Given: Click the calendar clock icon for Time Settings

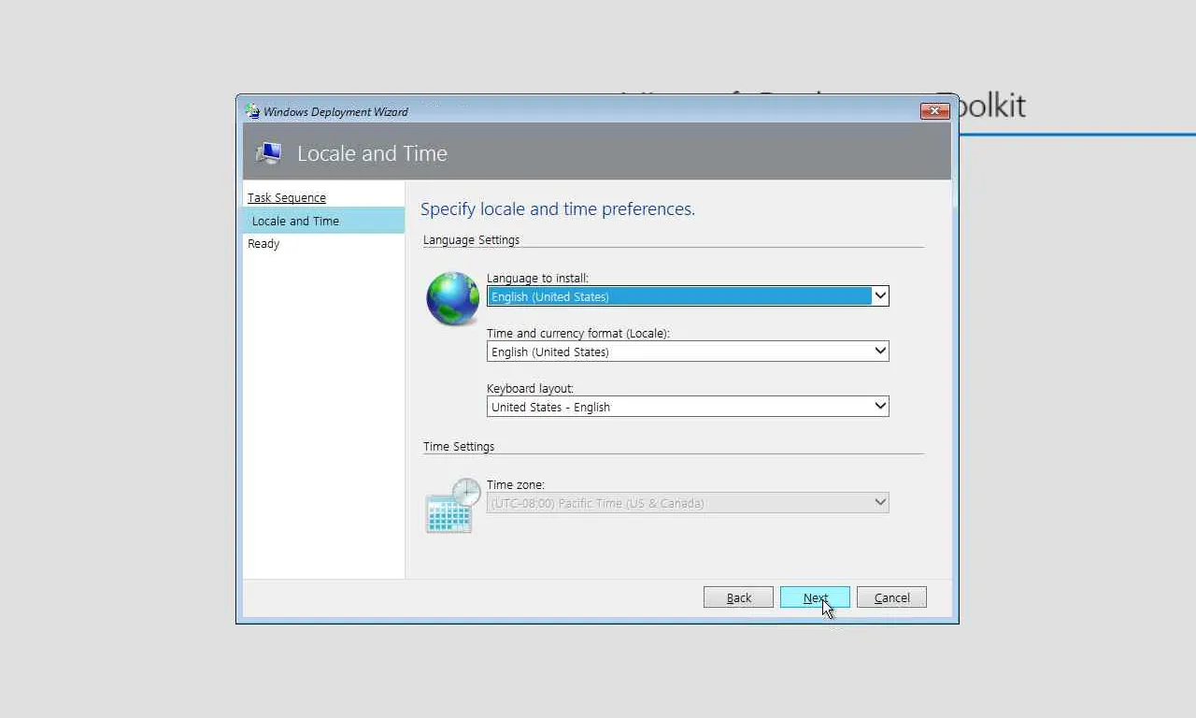Looking at the screenshot, I should tap(453, 506).
